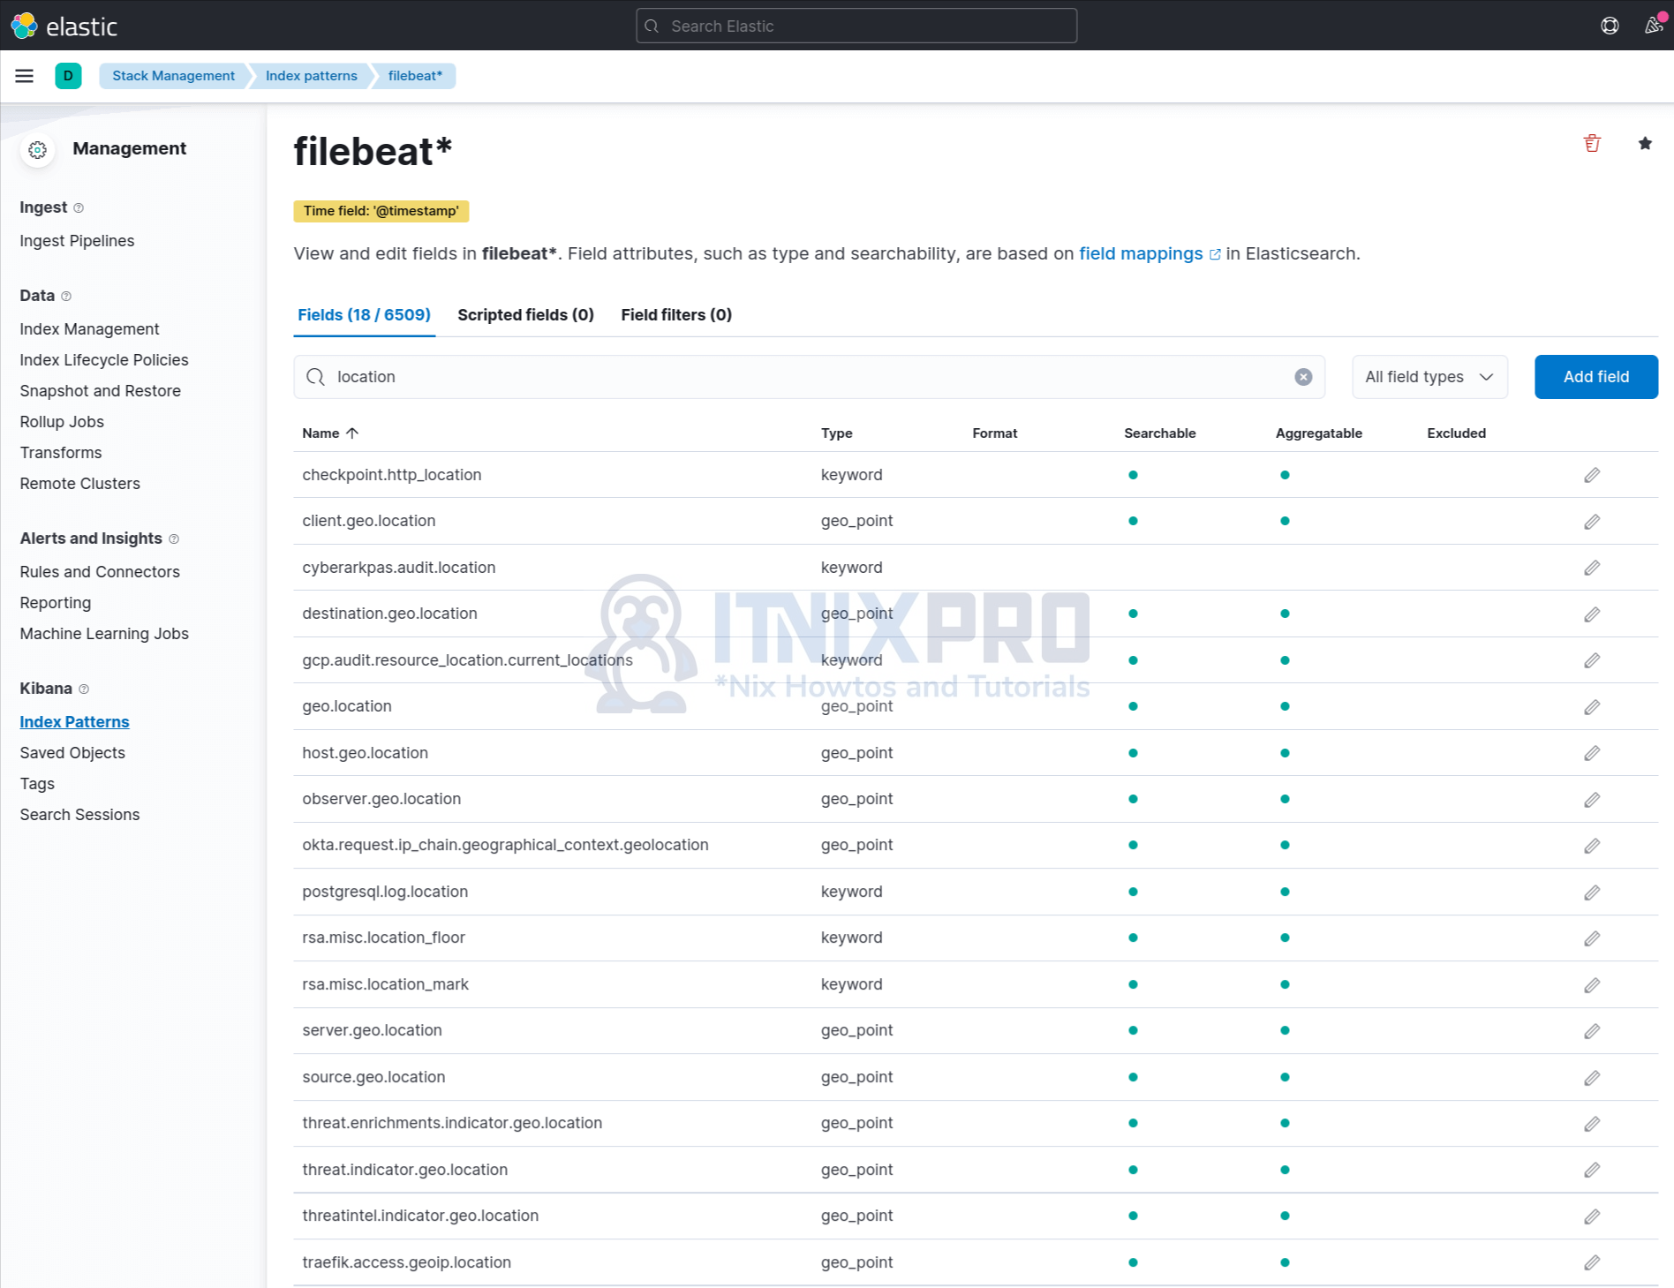Switch to the Fields (18 / 6509) tab
This screenshot has width=1674, height=1288.
click(x=364, y=315)
